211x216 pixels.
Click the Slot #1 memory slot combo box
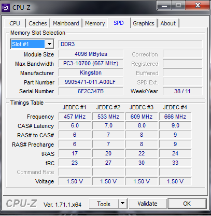coord(32,44)
